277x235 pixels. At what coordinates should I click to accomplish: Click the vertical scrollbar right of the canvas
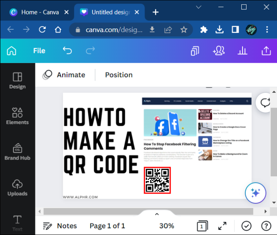coord(274,142)
